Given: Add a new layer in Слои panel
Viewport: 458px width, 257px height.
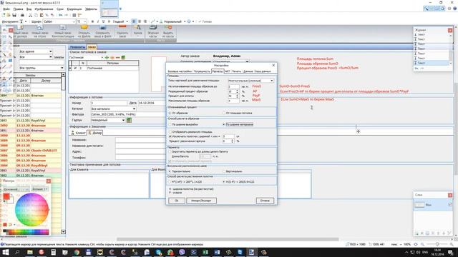Looking at the screenshot, I should [416, 233].
